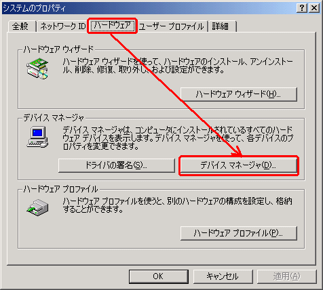The width and height of the screenshot is (323, 290).
Task: Close the システムのプロパティ dialog with X
Action: point(314,8)
